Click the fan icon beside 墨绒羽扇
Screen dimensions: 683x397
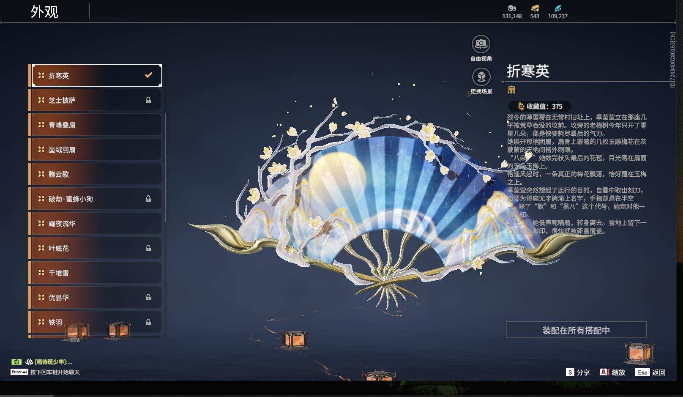click(41, 149)
